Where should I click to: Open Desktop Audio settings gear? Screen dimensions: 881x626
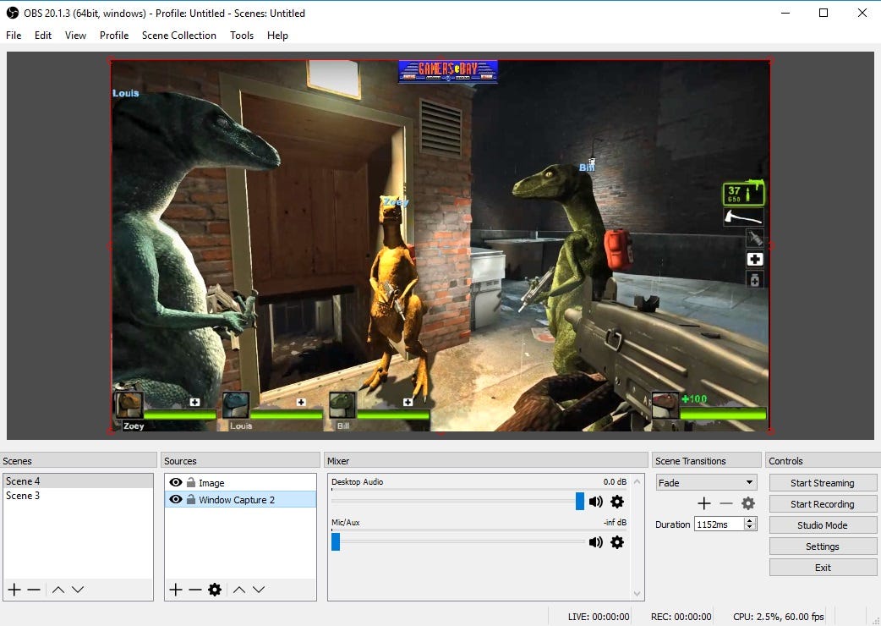(617, 502)
